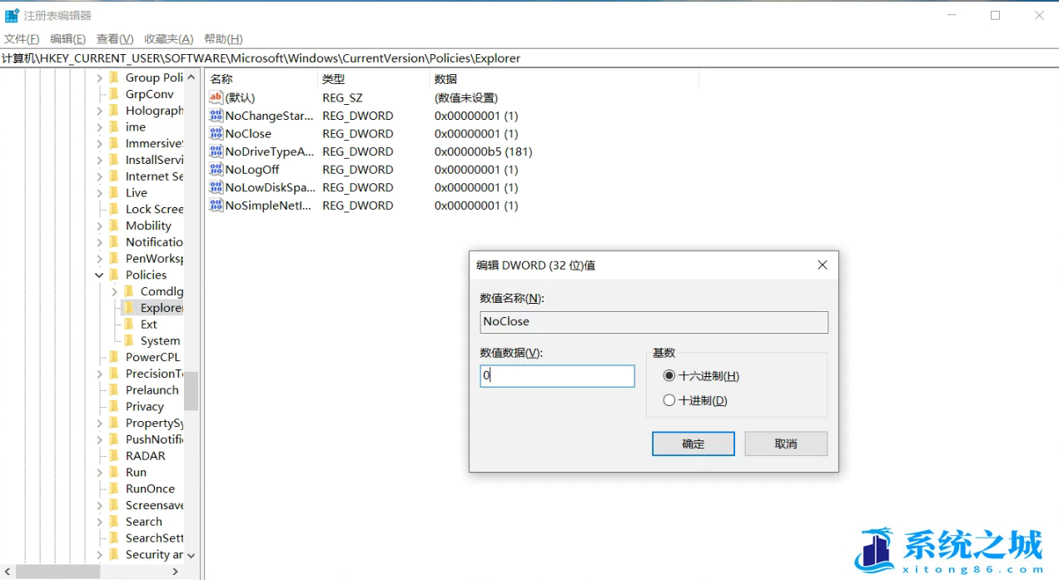Select the NoChangeStar DWORD icon
The height and width of the screenshot is (580, 1059).
click(x=215, y=116)
